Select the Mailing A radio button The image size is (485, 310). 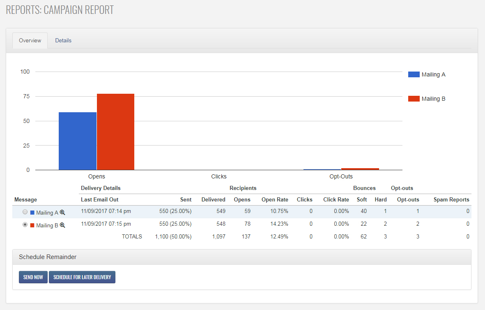click(25, 212)
